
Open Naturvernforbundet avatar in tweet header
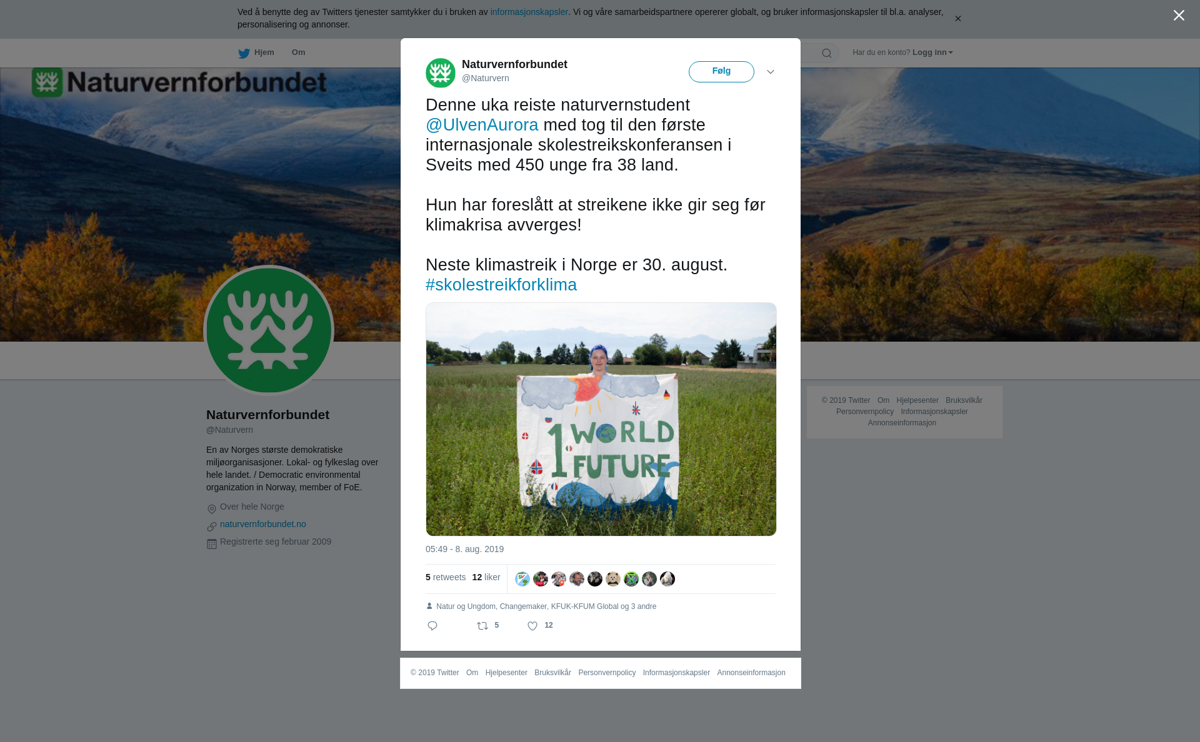pos(441,73)
